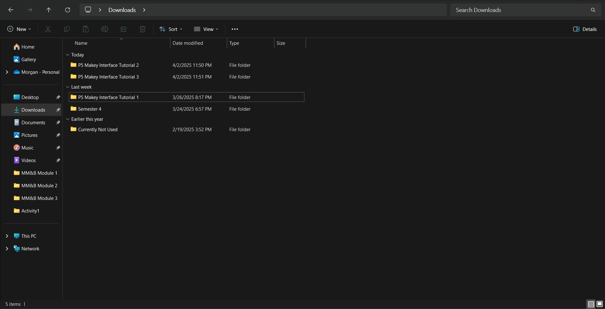Expand the This PC tree node
The image size is (605, 309).
[x=7, y=236]
